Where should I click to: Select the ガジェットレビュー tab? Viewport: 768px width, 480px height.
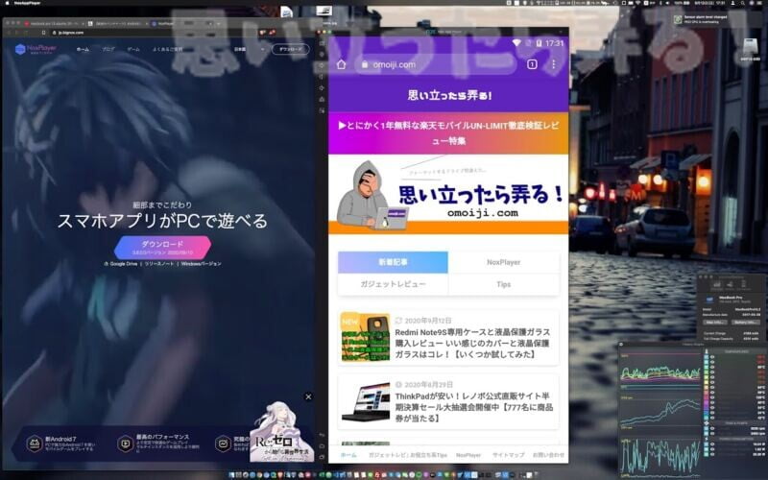(393, 284)
